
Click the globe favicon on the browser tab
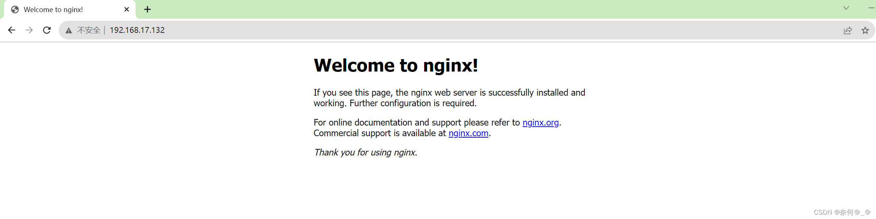[15, 9]
